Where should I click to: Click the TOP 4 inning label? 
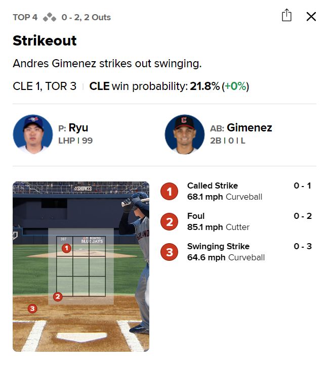pyautogui.click(x=25, y=18)
